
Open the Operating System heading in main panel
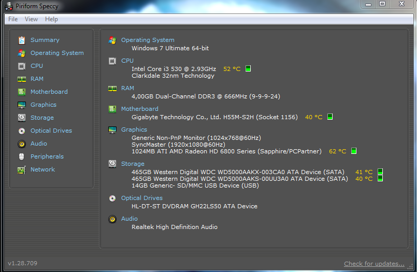[x=148, y=40]
